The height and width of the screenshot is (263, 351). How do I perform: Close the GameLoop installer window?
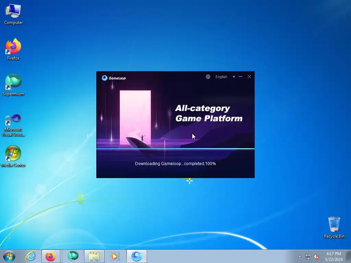[x=249, y=76]
